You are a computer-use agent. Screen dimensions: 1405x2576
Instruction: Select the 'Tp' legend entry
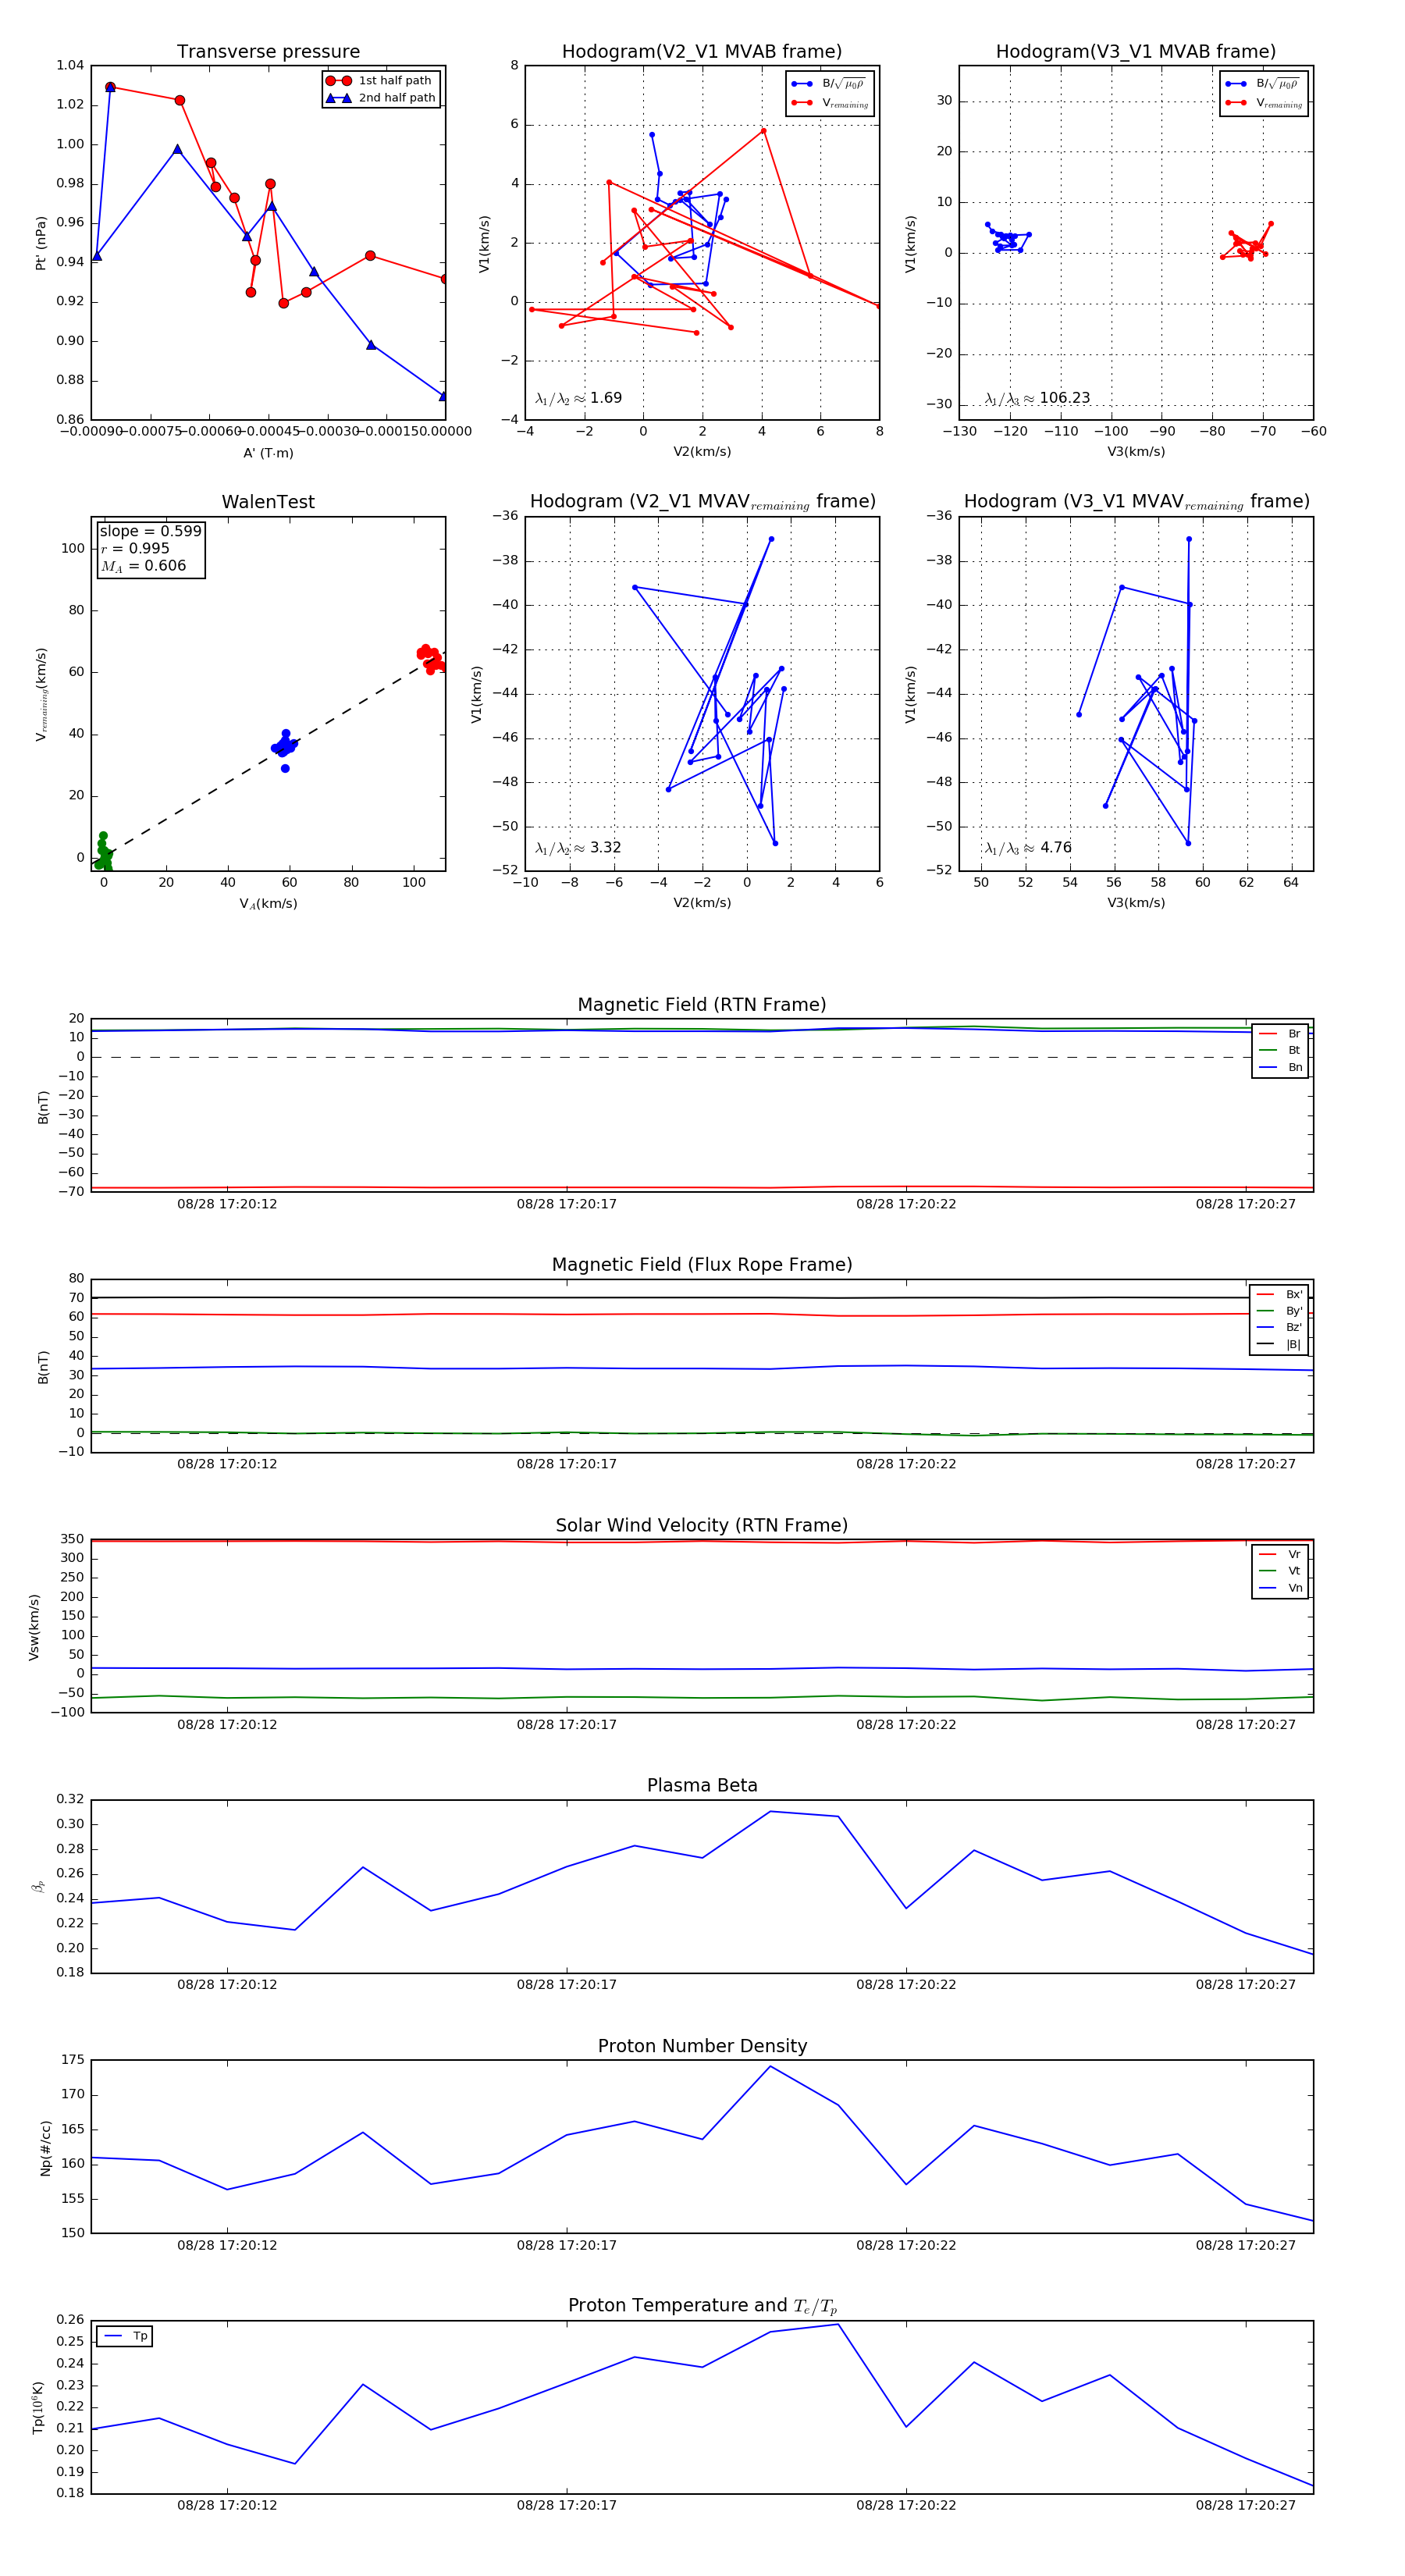125,2336
